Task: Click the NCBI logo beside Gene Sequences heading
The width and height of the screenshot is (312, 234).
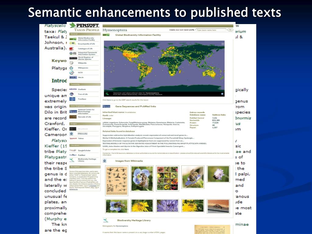Action: tap(106, 106)
